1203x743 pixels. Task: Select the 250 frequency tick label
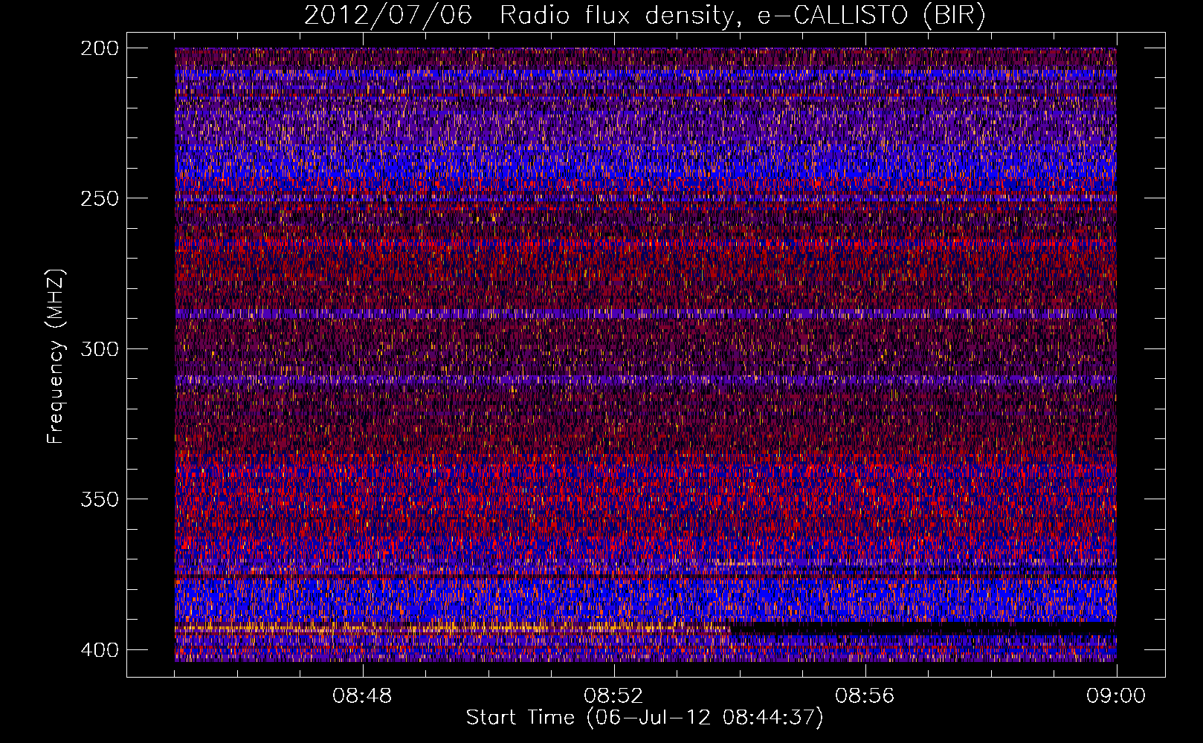point(100,198)
